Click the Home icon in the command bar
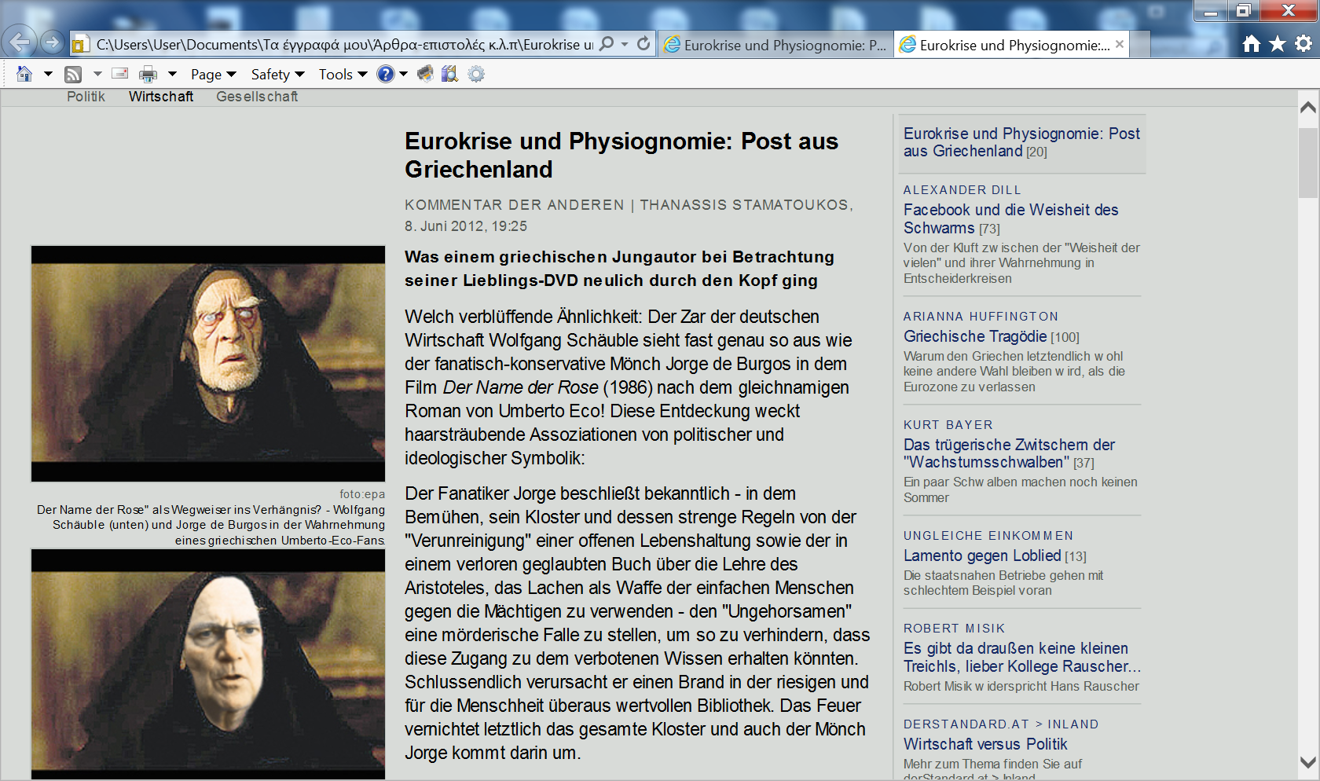The height and width of the screenshot is (781, 1320). (24, 74)
